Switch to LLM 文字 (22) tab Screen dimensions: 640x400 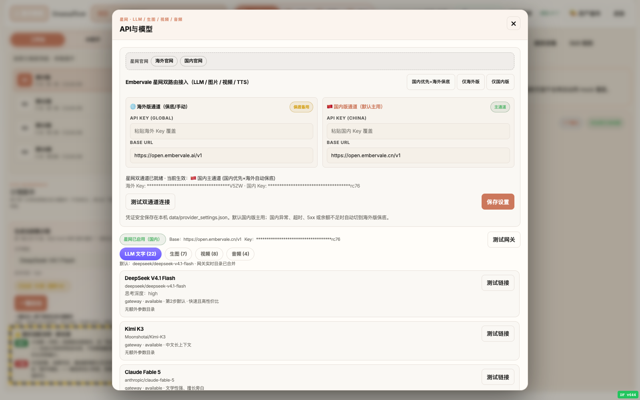(140, 254)
